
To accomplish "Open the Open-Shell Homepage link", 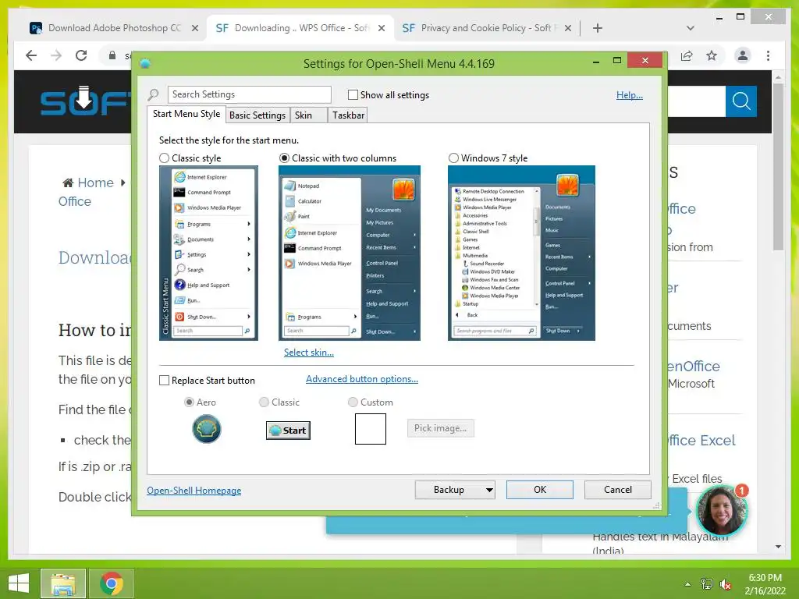I will (194, 491).
